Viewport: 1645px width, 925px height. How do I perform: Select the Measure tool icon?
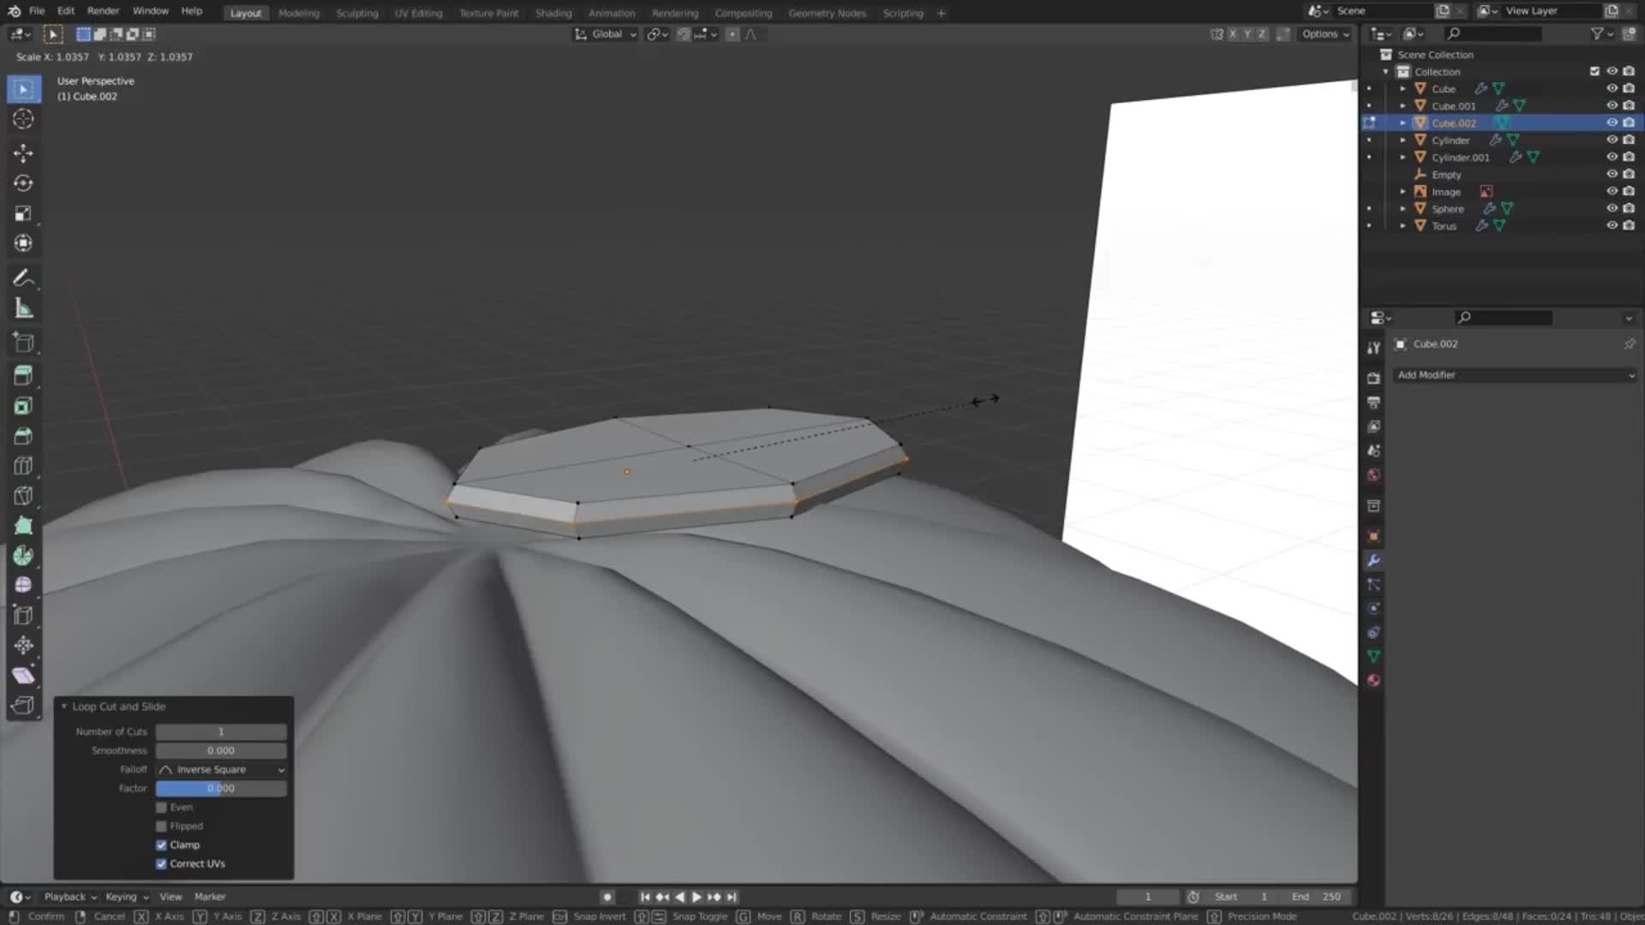coord(23,308)
